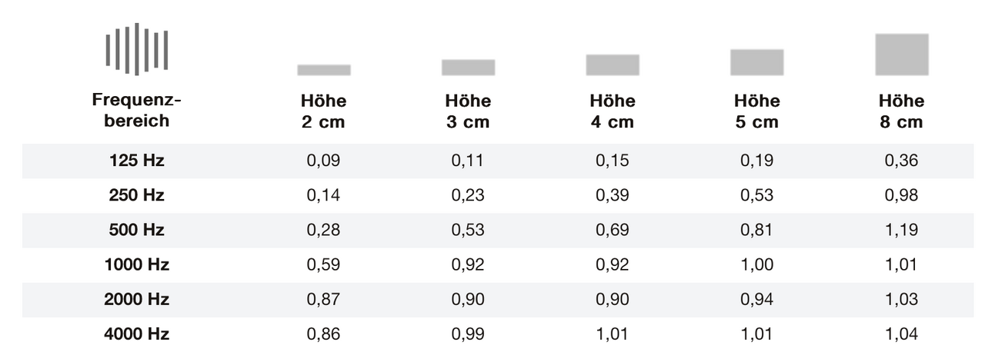Viewport: 985px width, 362px height.
Task: Click the Höhe 4 cm column header
Action: pos(613,111)
